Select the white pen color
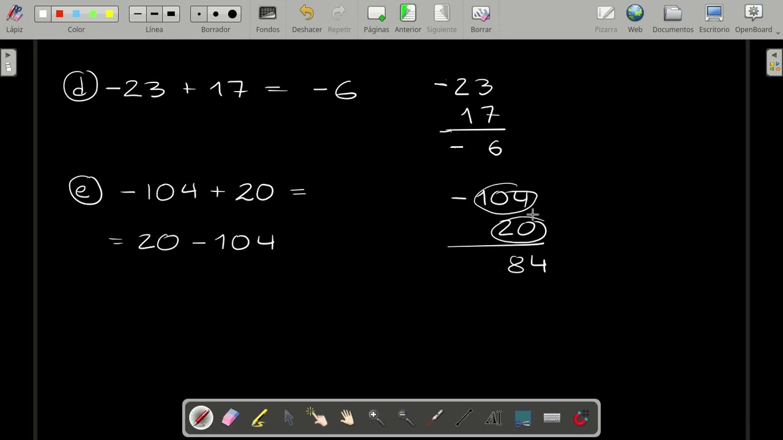Image resolution: width=783 pixels, height=440 pixels. pos(43,14)
